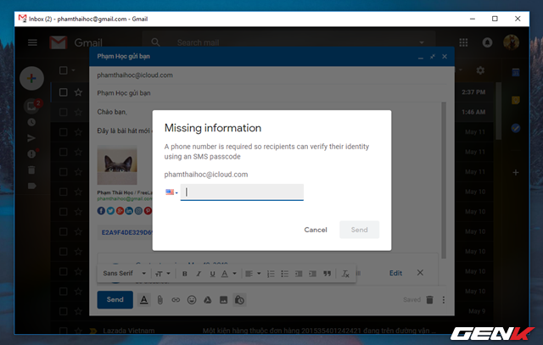This screenshot has width=543, height=345.
Task: Open Snoozed clock icon in sidebar
Action: [x=31, y=122]
